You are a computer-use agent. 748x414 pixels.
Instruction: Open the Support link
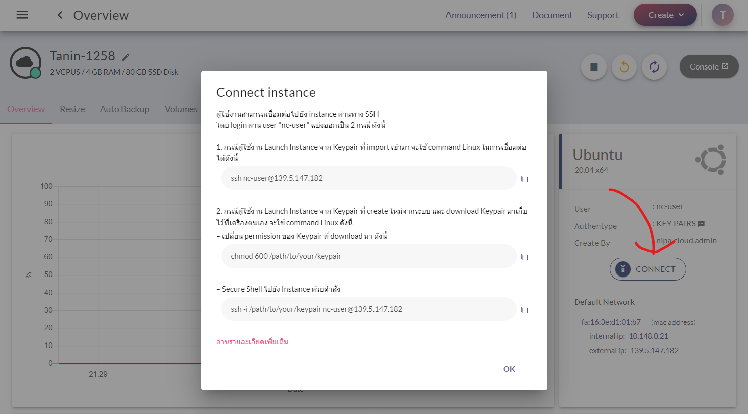603,15
